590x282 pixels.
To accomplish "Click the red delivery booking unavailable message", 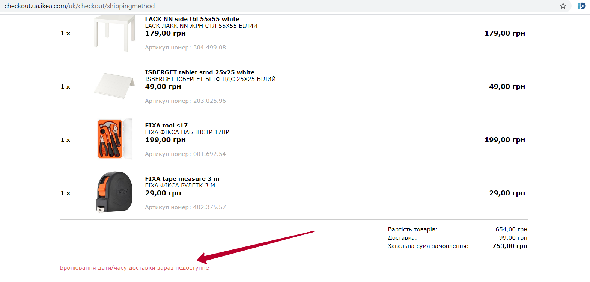I will point(134,268).
